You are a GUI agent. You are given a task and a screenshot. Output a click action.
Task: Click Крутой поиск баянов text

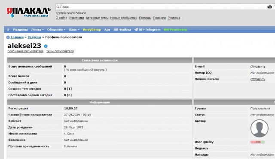coord(70,13)
